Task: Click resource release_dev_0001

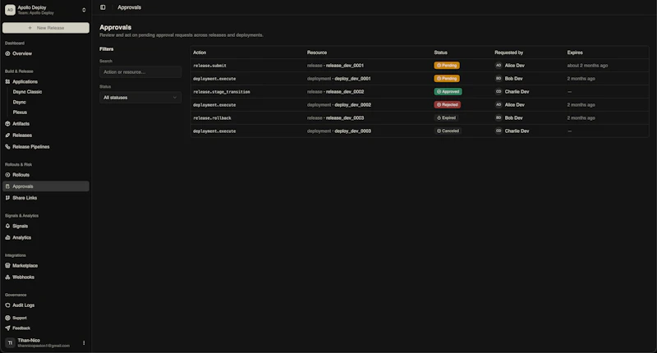Action: (x=345, y=66)
